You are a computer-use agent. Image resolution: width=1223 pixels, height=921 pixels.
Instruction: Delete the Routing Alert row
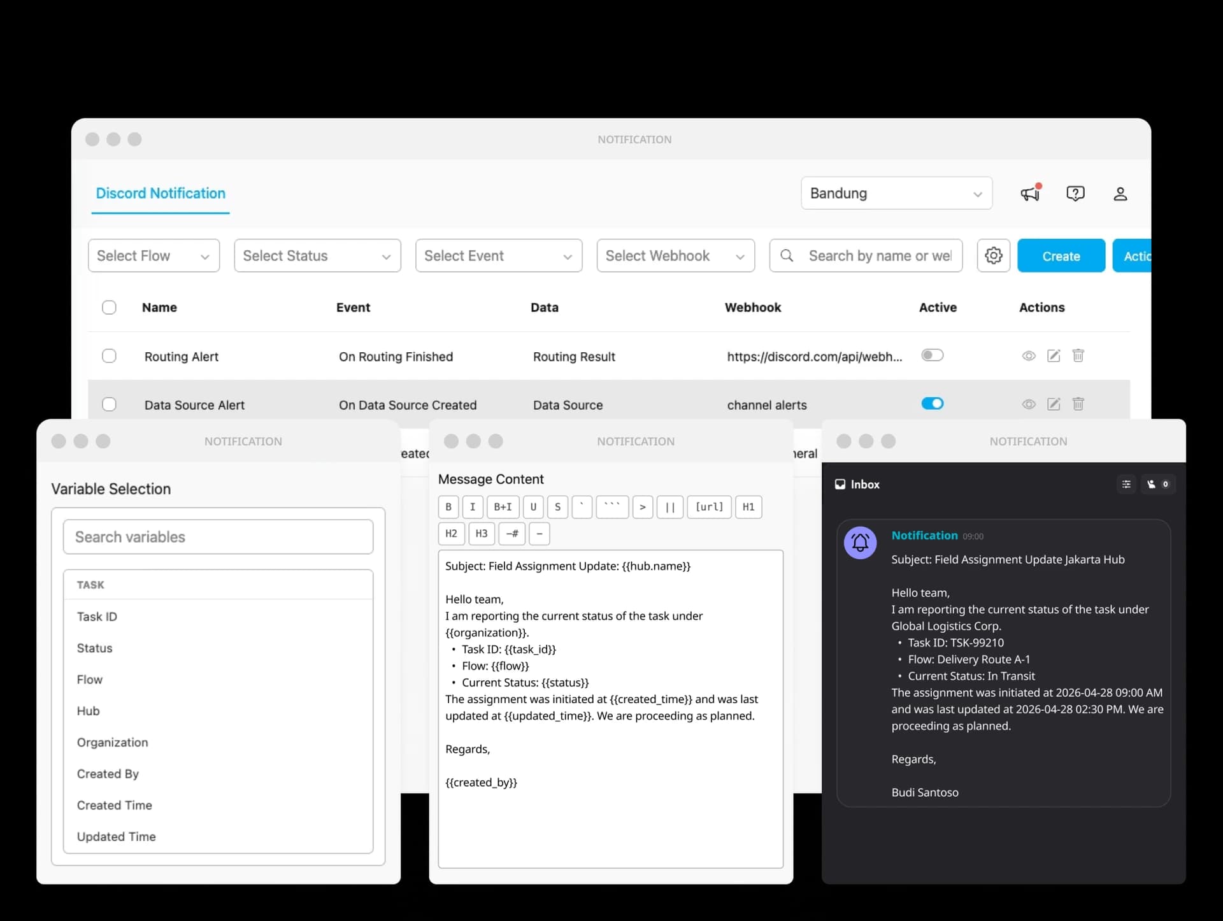1078,355
